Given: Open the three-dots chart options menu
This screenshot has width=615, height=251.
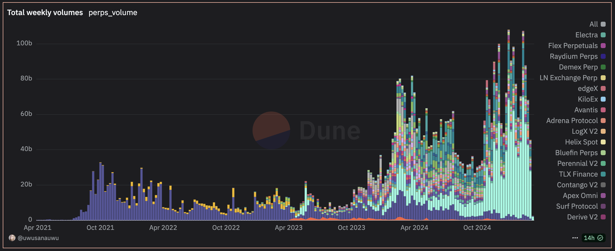Looking at the screenshot, I should point(575,238).
